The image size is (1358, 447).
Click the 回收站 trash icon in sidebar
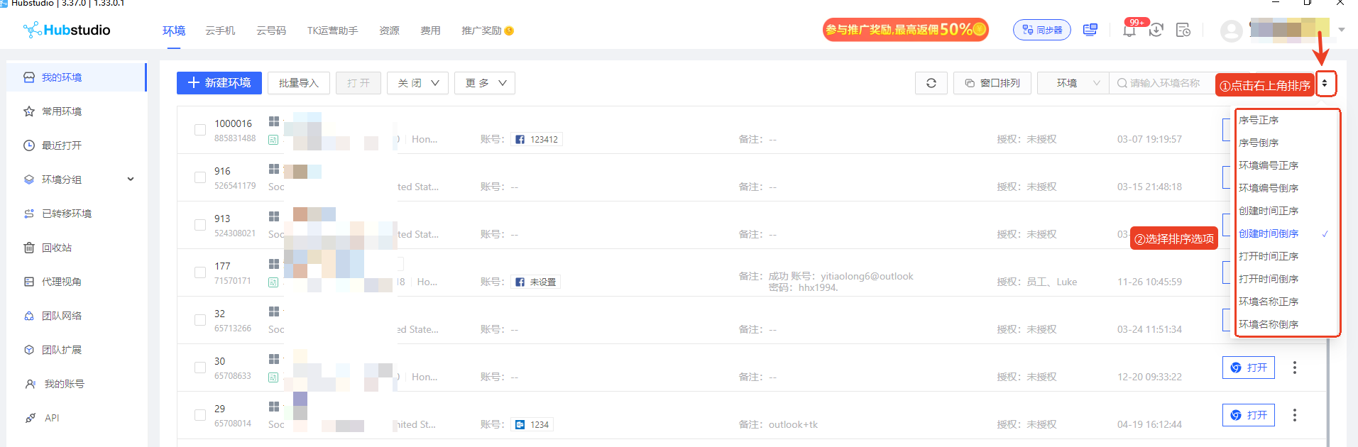pyautogui.click(x=29, y=248)
